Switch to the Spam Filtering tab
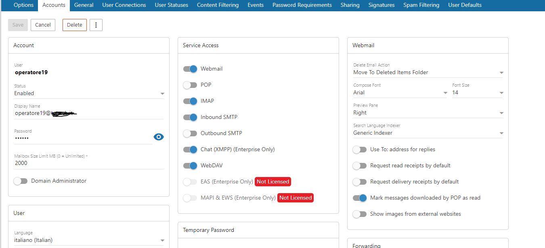The width and height of the screenshot is (545, 248). tap(421, 5)
